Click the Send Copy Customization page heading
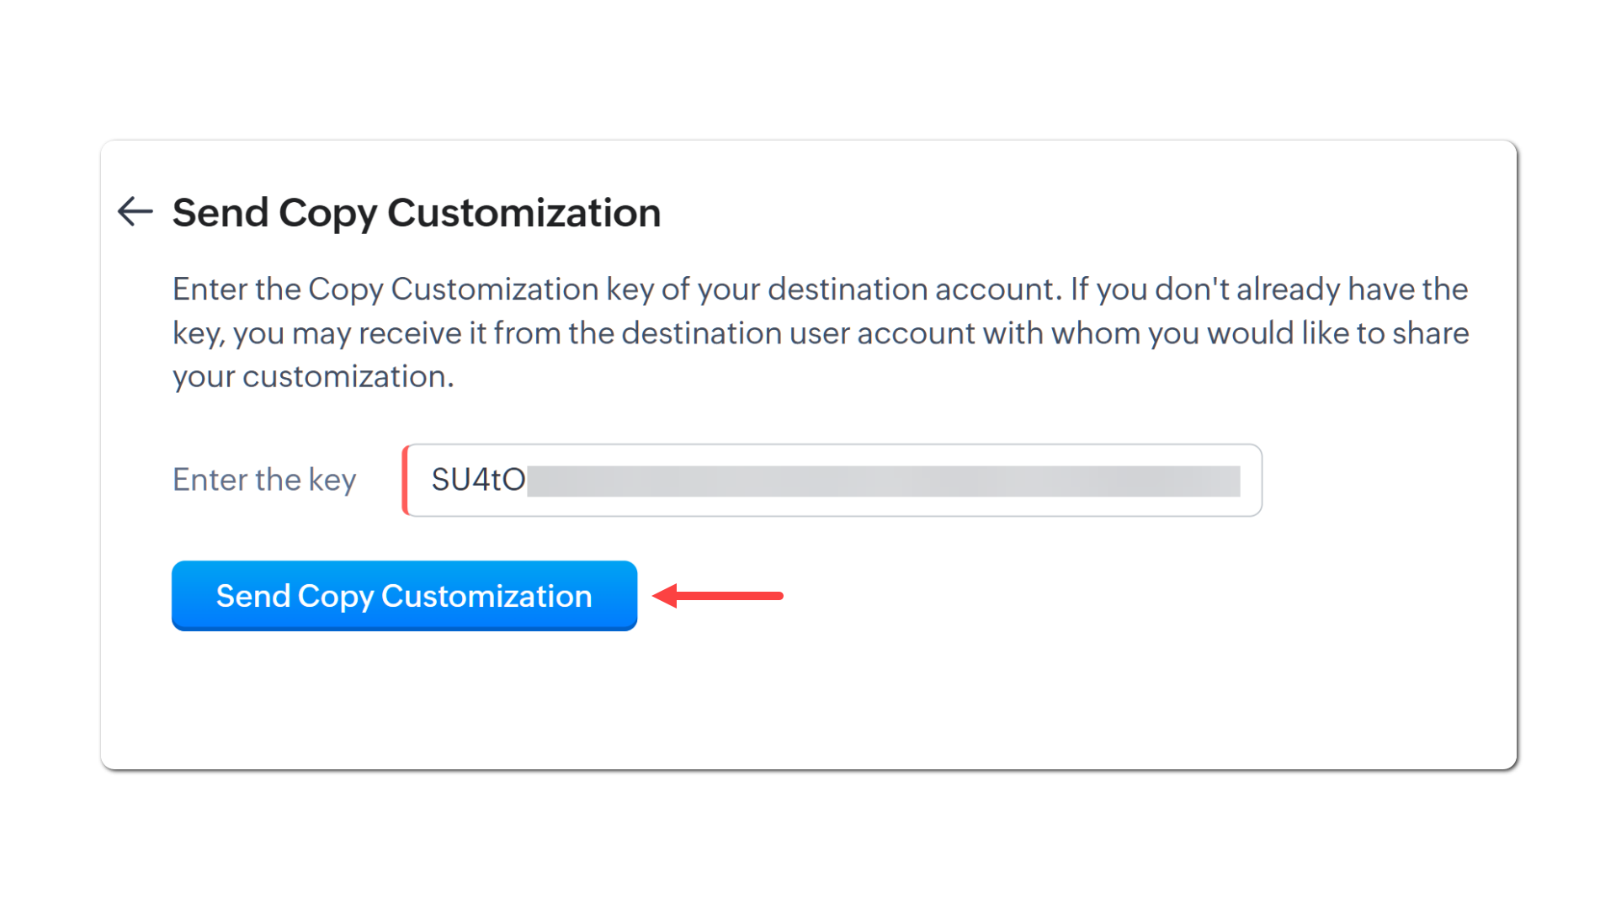Image resolution: width=1616 pixels, height=909 pixels. (x=416, y=212)
